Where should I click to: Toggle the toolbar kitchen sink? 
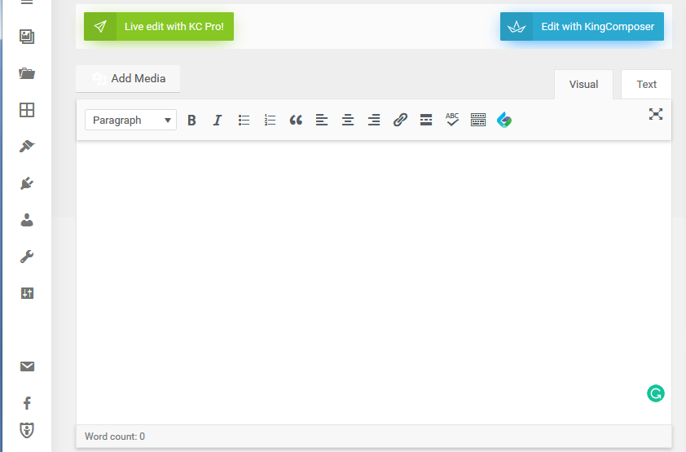(x=478, y=121)
